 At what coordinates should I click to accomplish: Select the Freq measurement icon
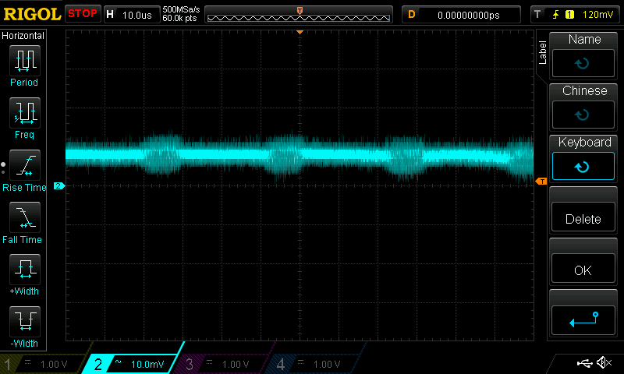coord(25,112)
